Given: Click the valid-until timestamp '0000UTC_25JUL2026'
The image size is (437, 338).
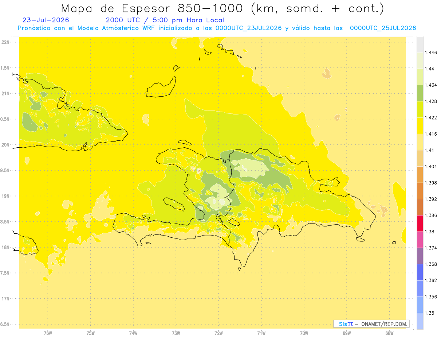Looking at the screenshot, I should pos(383,28).
